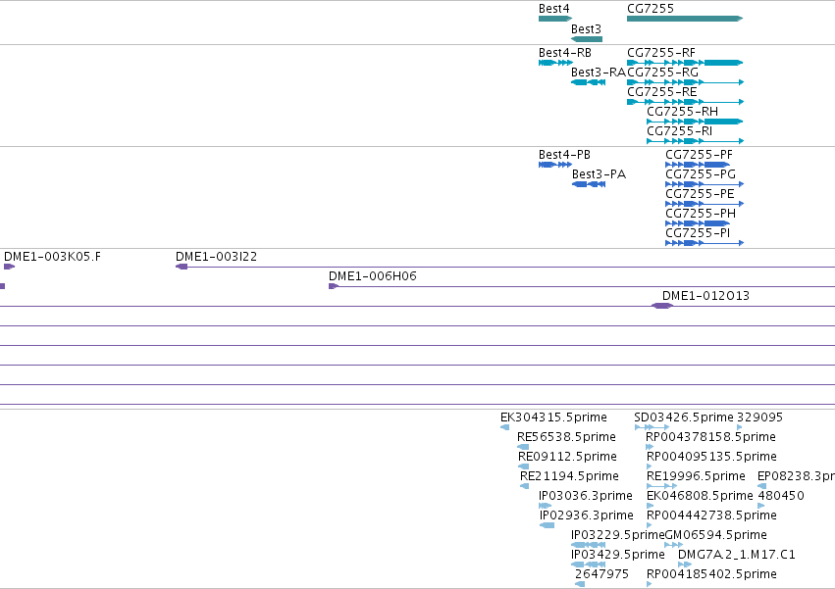Select clone DME1-003K05.F
This screenshot has height=589, width=835.
[x=10, y=267]
